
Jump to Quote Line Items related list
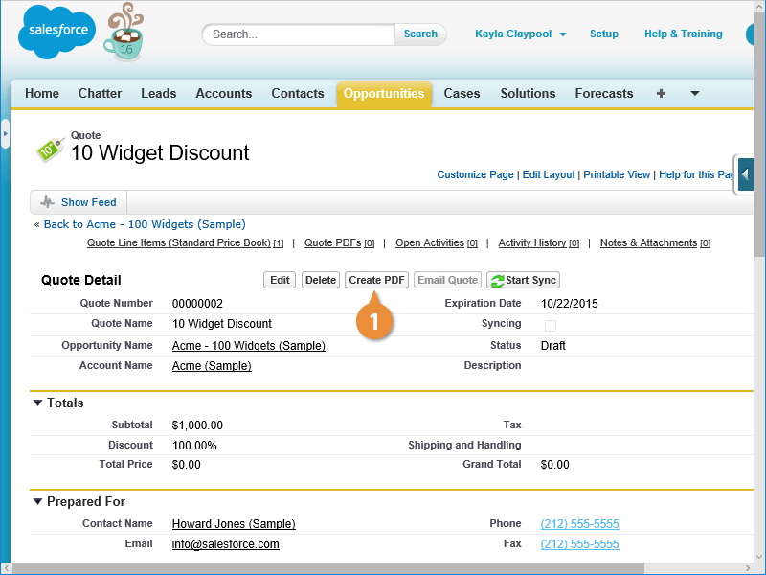tap(185, 243)
